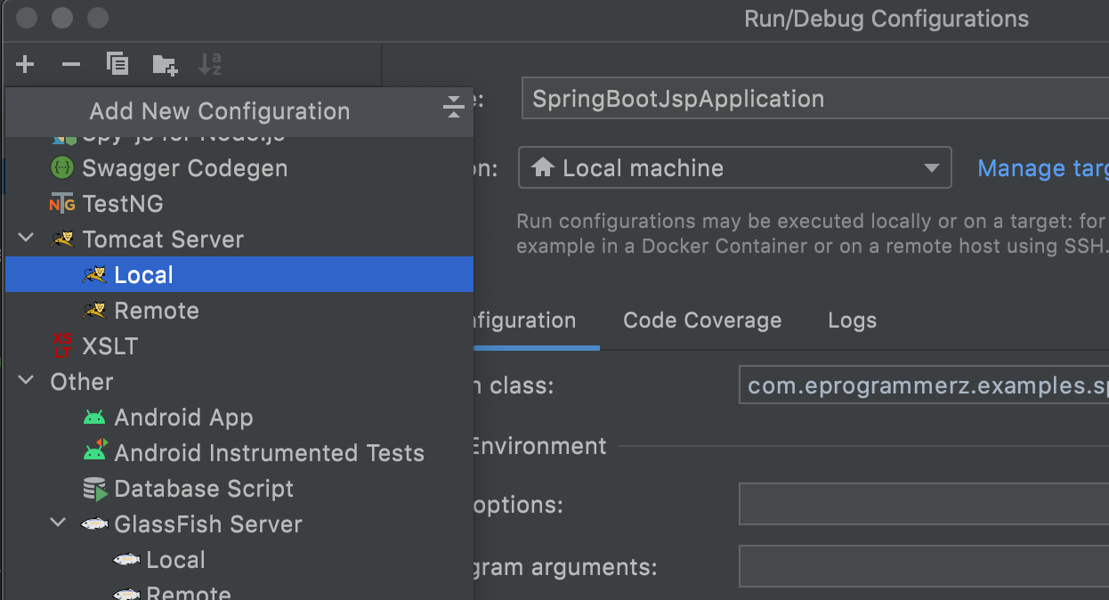This screenshot has width=1109, height=600.
Task: Switch to the Code Coverage tab
Action: [702, 320]
